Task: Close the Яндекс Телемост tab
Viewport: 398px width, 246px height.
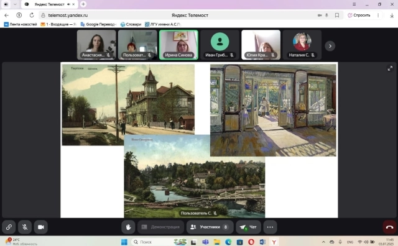Action: tap(73, 4)
